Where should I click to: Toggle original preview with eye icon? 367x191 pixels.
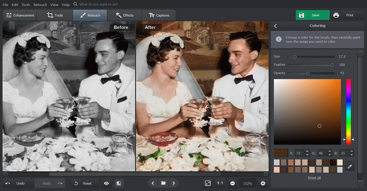[106, 183]
